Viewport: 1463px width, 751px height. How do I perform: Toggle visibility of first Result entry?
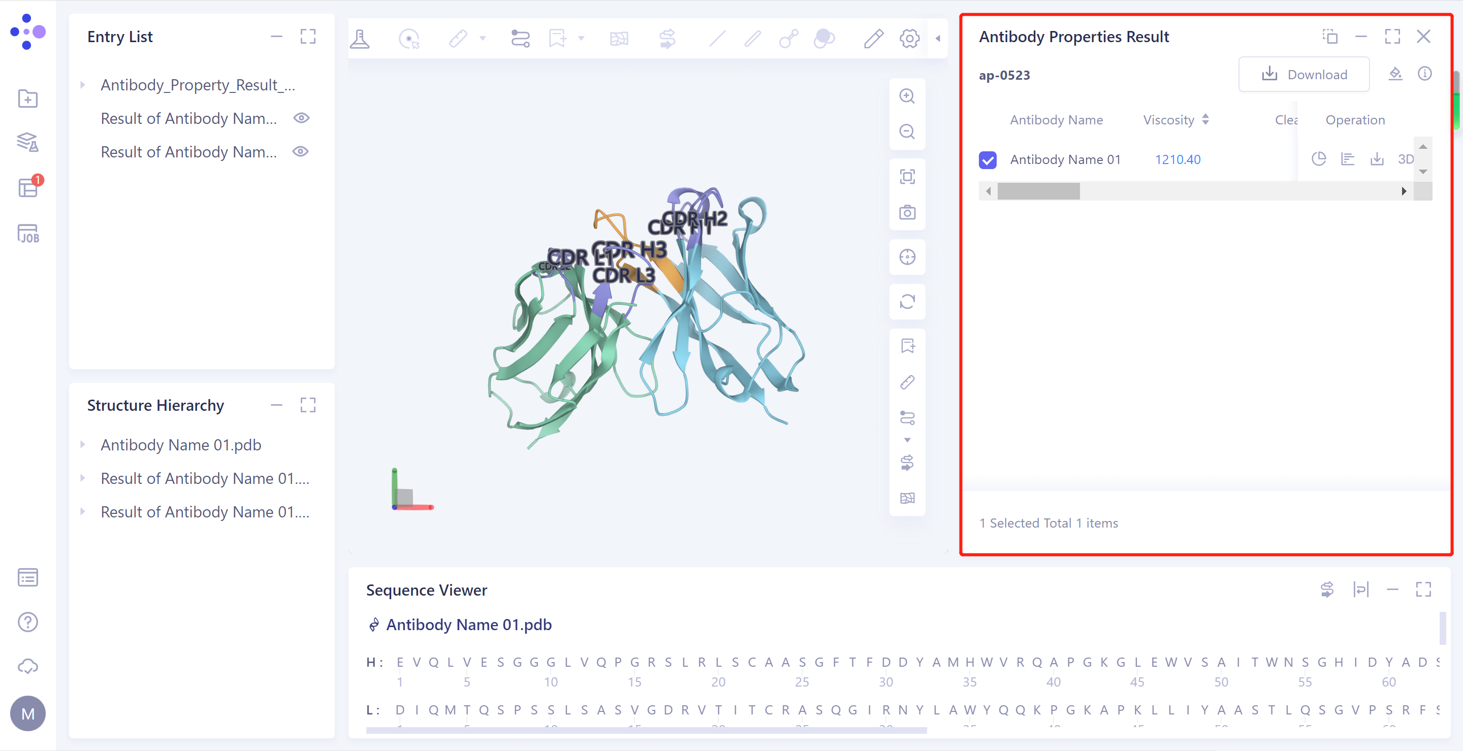[x=301, y=118]
